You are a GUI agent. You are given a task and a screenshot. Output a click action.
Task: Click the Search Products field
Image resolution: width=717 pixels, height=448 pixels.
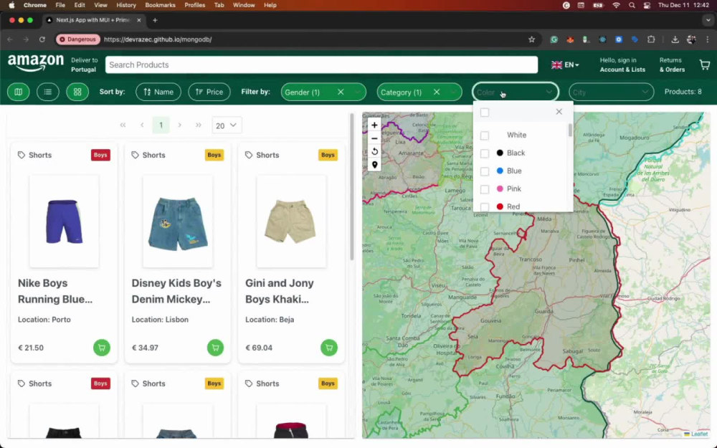321,65
